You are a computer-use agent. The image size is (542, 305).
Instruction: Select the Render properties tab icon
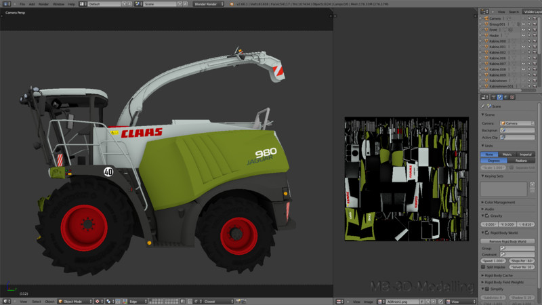click(x=494, y=97)
